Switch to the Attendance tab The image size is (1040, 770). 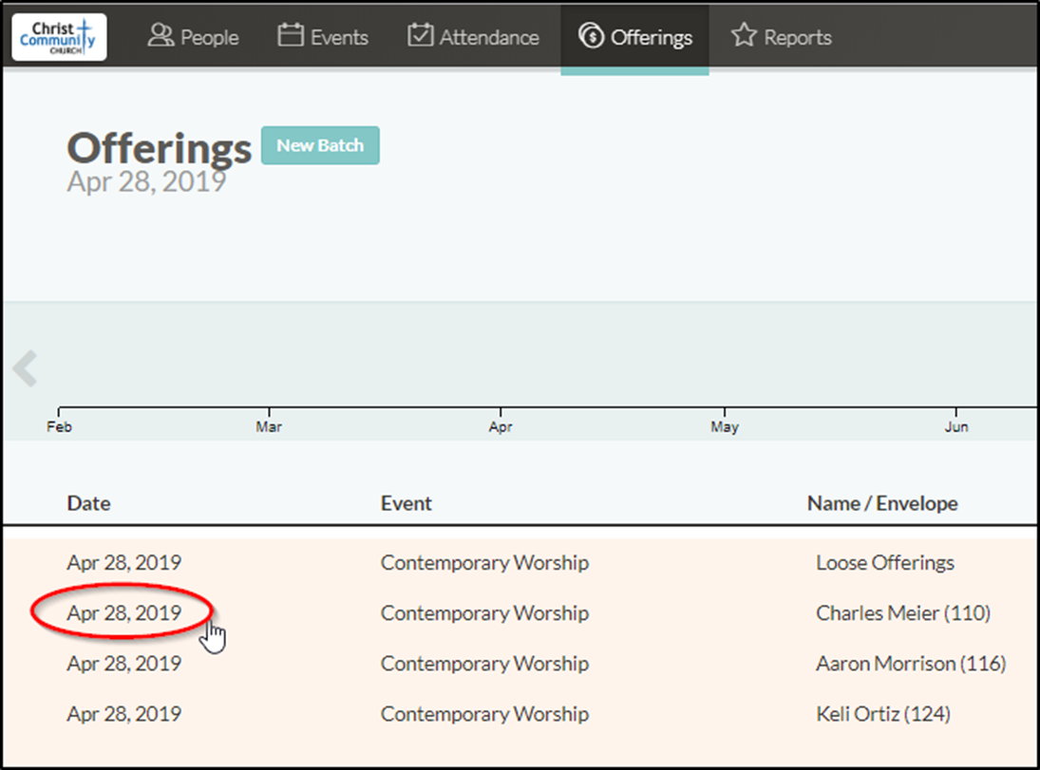coord(474,37)
